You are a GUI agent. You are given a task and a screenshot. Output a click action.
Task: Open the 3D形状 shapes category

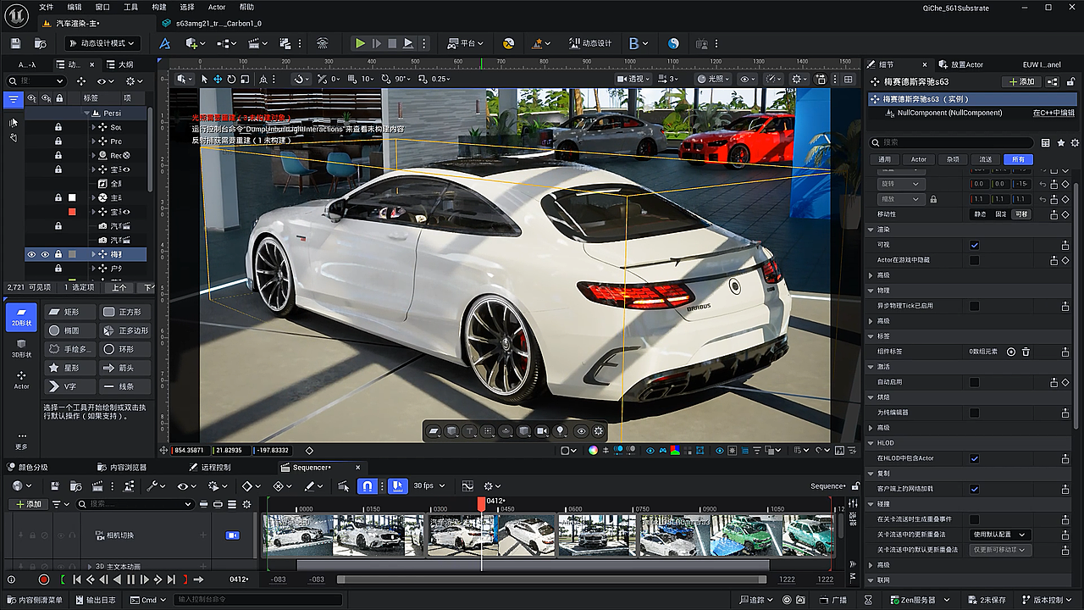point(21,348)
